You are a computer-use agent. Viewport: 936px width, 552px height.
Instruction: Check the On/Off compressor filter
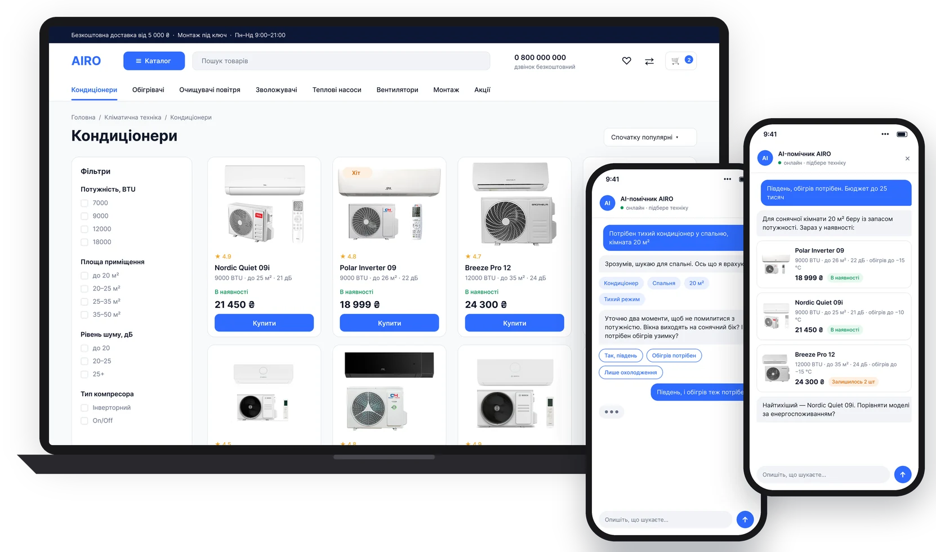coord(84,421)
